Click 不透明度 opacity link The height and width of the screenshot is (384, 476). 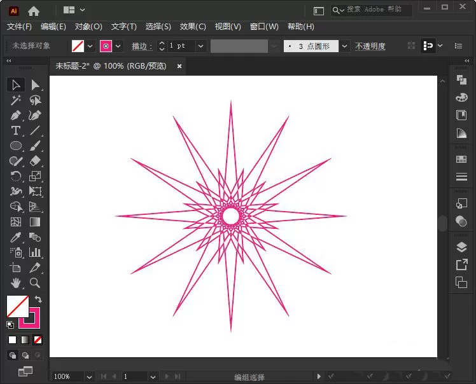(370, 46)
